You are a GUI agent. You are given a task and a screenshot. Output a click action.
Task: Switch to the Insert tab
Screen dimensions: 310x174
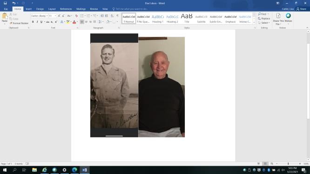click(x=29, y=9)
